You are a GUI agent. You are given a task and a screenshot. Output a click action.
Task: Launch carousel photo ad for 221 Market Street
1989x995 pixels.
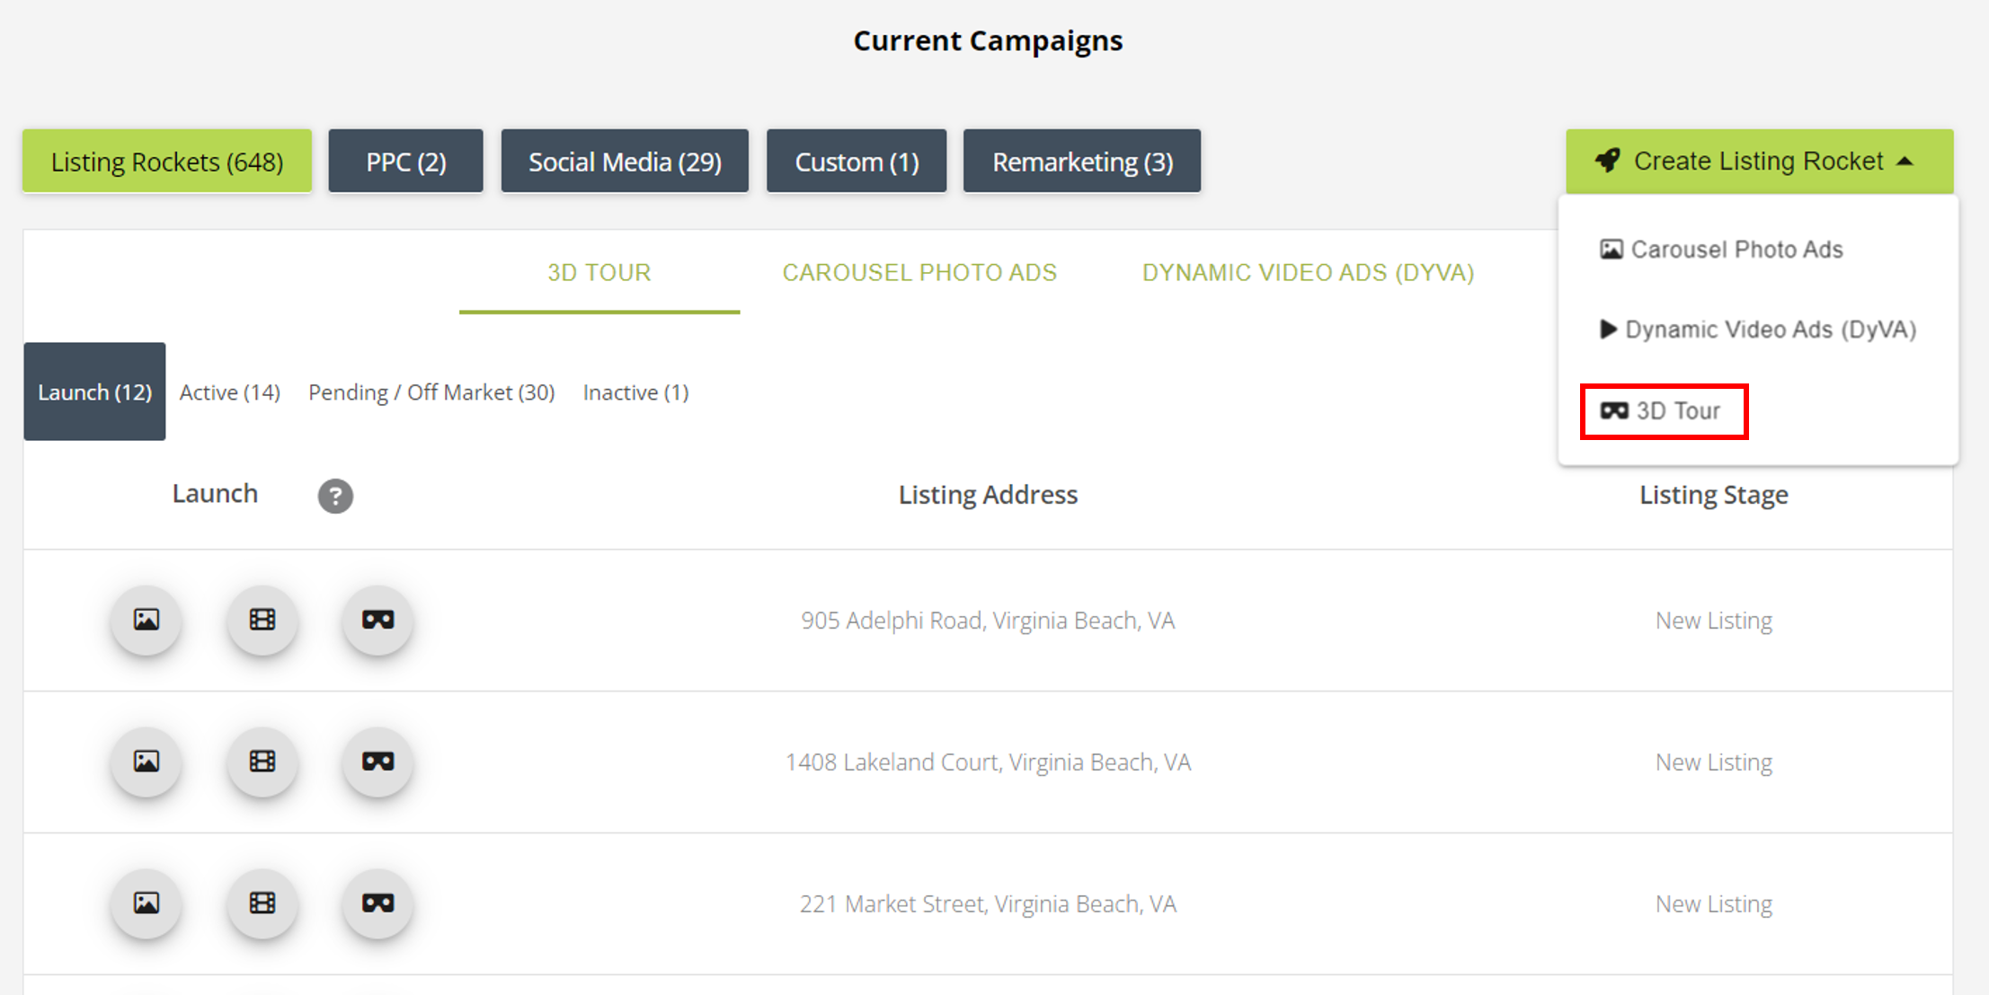(147, 903)
